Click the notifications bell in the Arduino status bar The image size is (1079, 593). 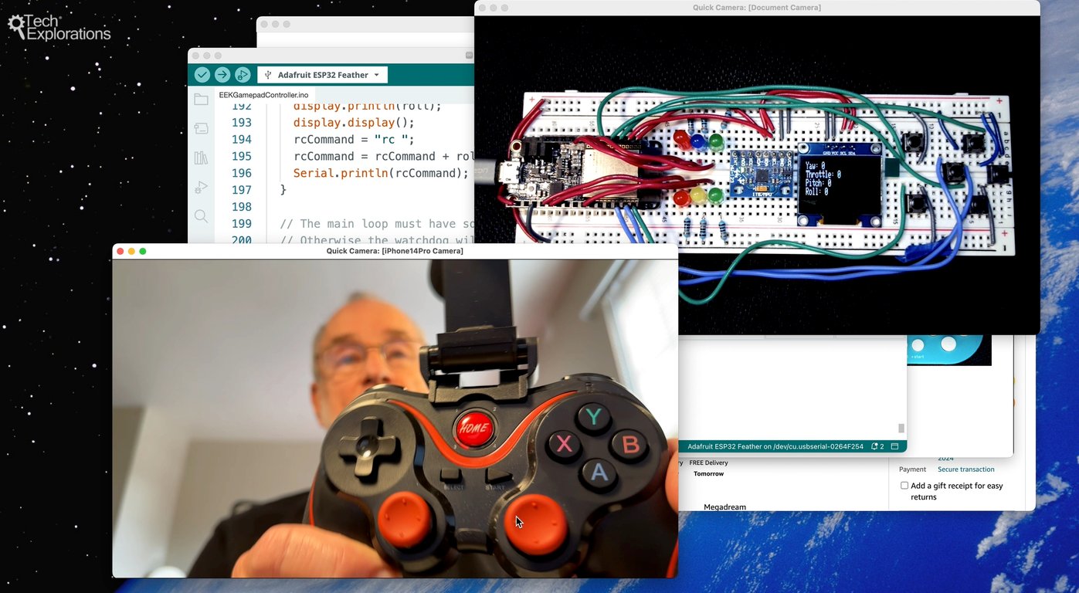click(x=877, y=446)
